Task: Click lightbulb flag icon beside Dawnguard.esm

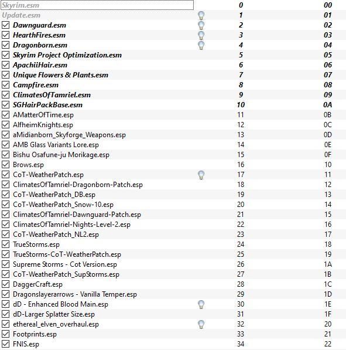Action: point(201,25)
